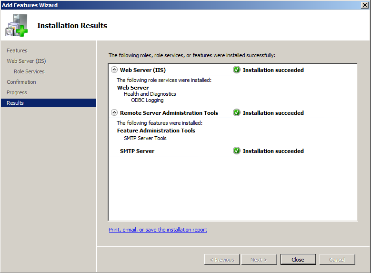Select the Features step in sidebar
371x273 pixels.
click(17, 51)
